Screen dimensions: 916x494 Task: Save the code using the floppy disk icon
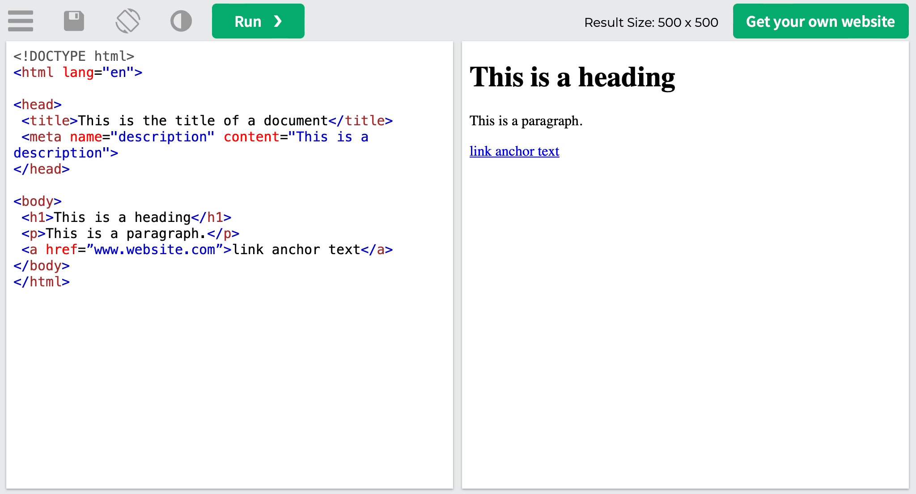pos(74,21)
